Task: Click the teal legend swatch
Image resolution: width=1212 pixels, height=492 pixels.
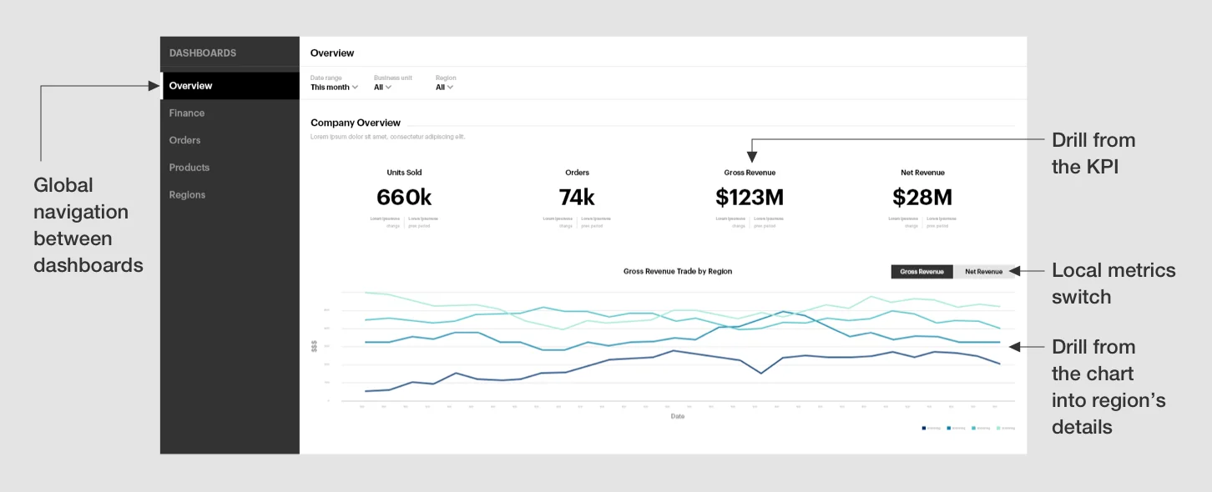Action: pyautogui.click(x=974, y=428)
